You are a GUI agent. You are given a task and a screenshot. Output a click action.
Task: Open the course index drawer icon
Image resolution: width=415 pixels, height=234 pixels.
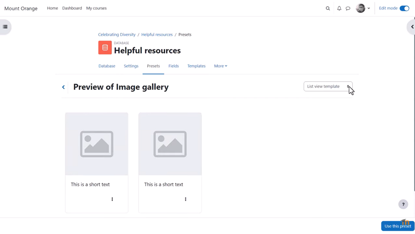click(5, 27)
